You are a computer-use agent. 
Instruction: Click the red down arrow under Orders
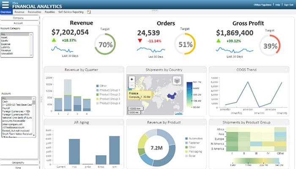pos(140,41)
